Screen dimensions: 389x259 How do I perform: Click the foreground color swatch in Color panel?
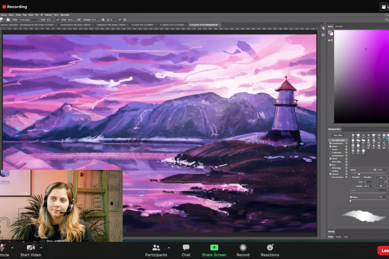click(330, 33)
